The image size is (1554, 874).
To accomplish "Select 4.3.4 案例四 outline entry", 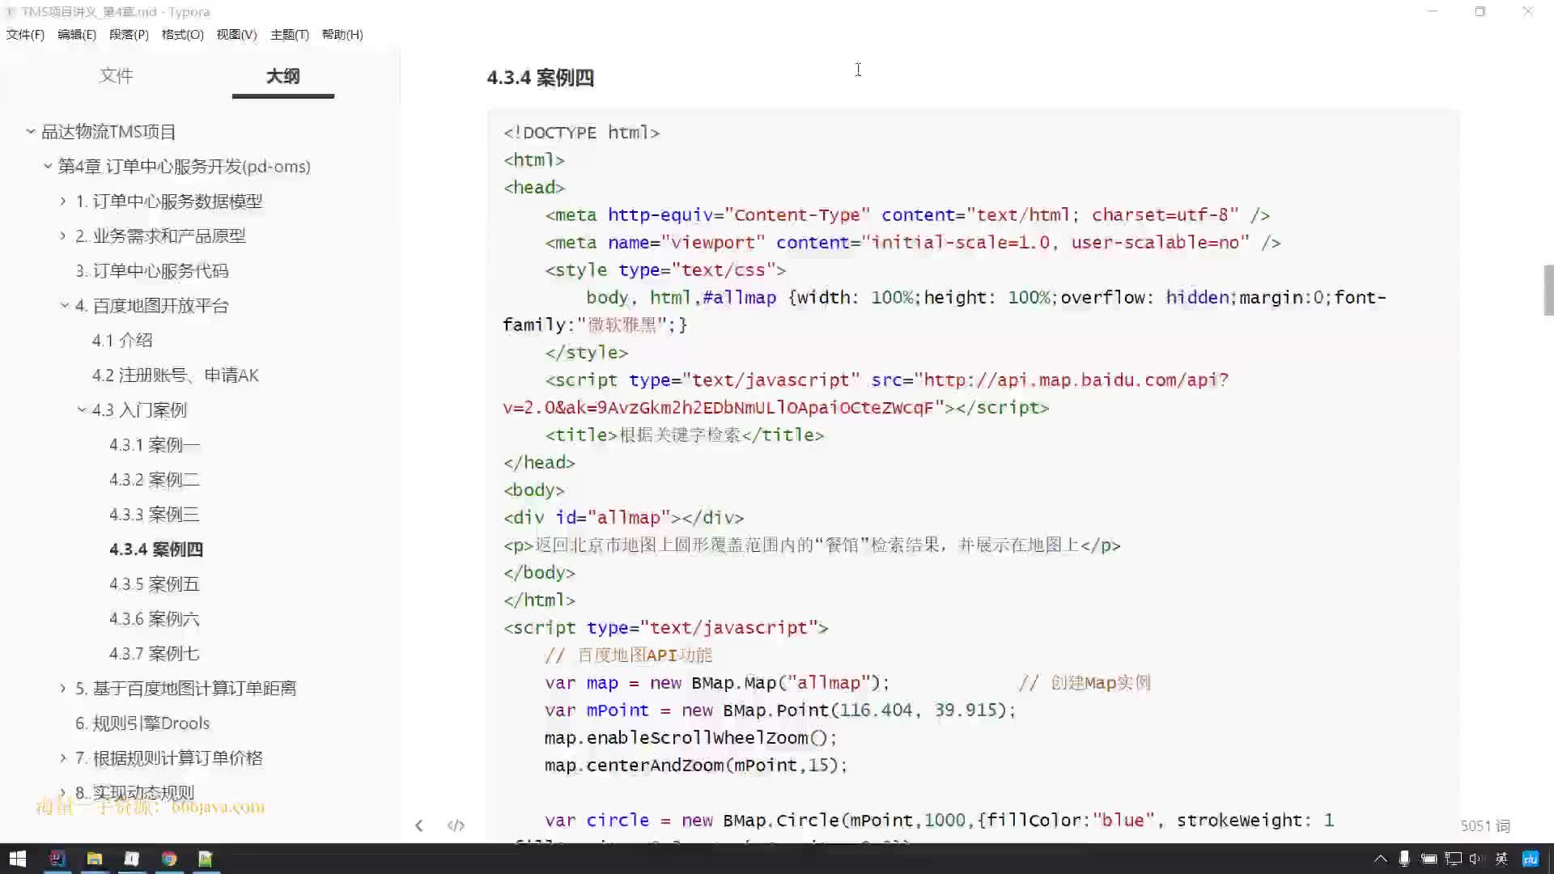I will [156, 549].
